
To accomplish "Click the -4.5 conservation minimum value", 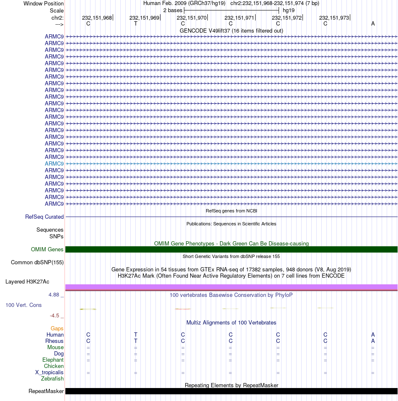I will tap(54, 316).
